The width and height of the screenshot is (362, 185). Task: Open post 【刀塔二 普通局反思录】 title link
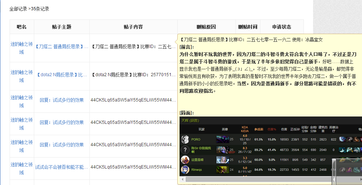62,47
